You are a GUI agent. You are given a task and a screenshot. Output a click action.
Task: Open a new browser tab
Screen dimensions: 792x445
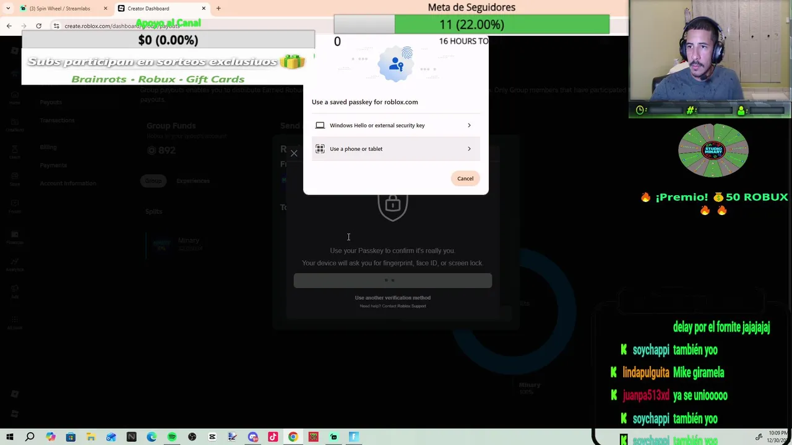point(218,9)
